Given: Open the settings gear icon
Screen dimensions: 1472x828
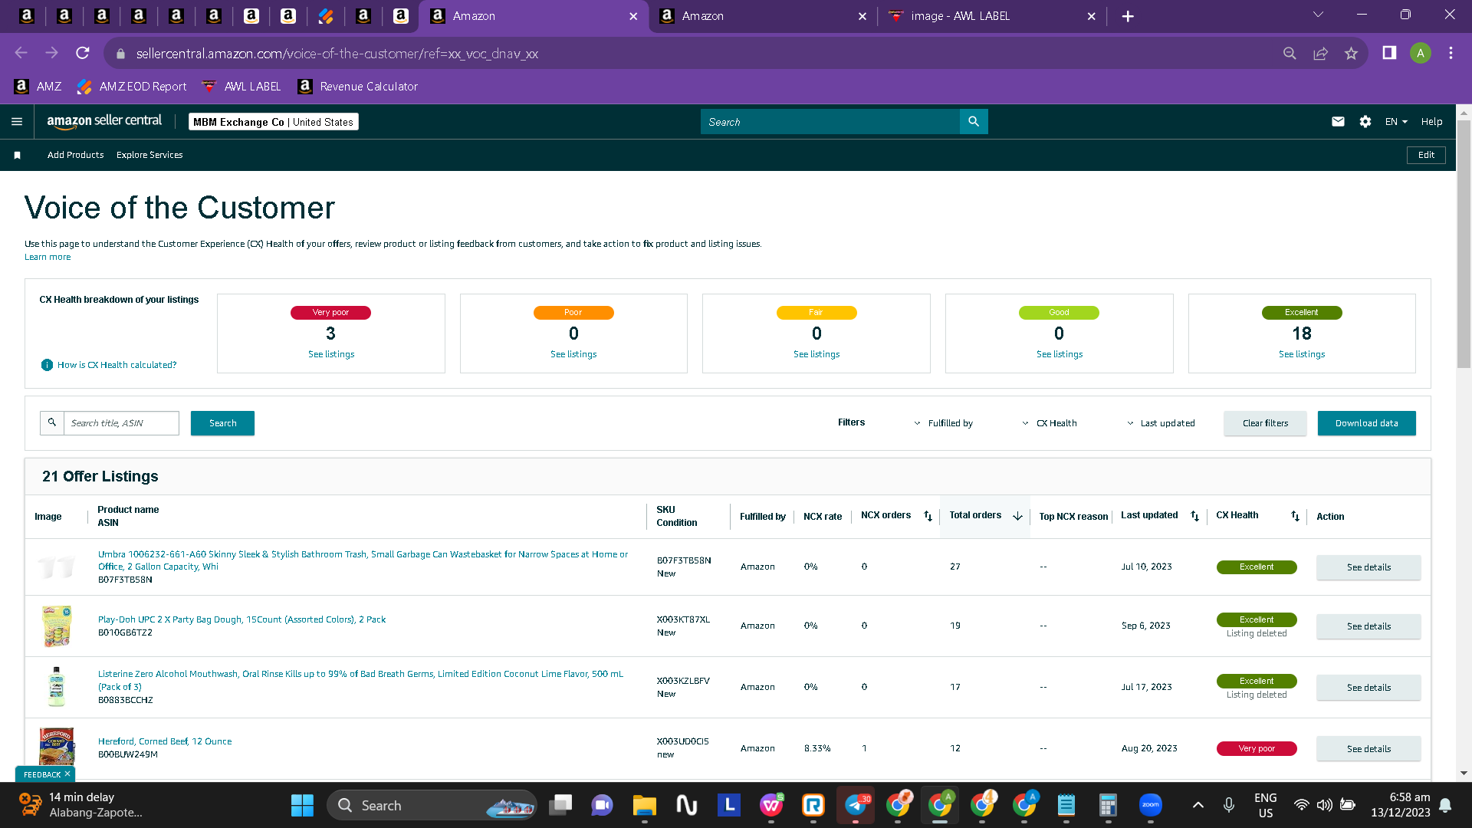Looking at the screenshot, I should pos(1365,121).
